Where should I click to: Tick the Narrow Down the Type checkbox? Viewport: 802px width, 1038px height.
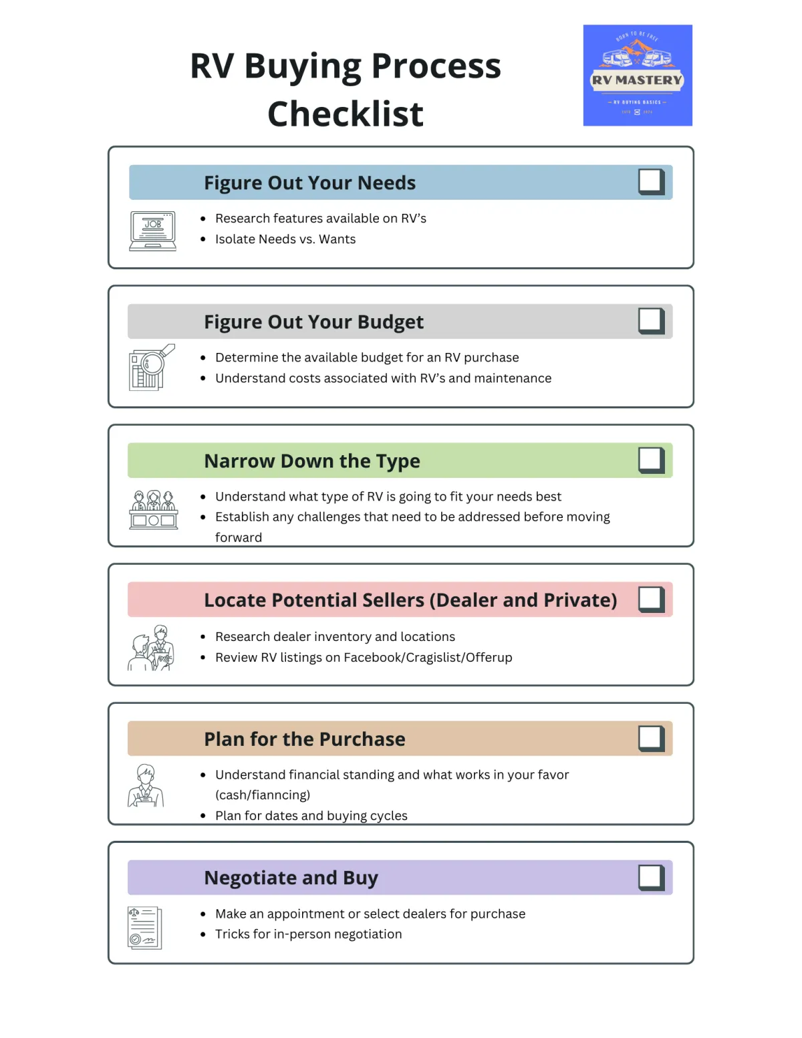tap(651, 460)
